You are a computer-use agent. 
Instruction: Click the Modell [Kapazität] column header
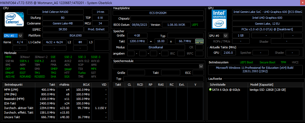[x=276, y=85]
